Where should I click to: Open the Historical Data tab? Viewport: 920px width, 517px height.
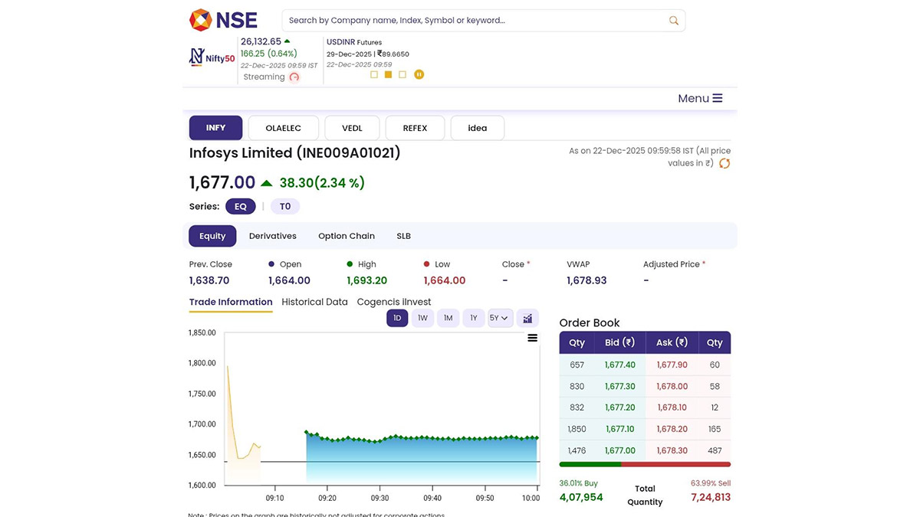click(x=314, y=302)
